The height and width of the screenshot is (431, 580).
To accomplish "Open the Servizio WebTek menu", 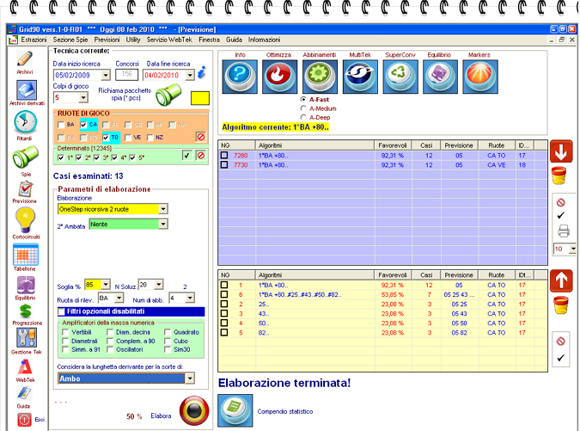I will (169, 40).
